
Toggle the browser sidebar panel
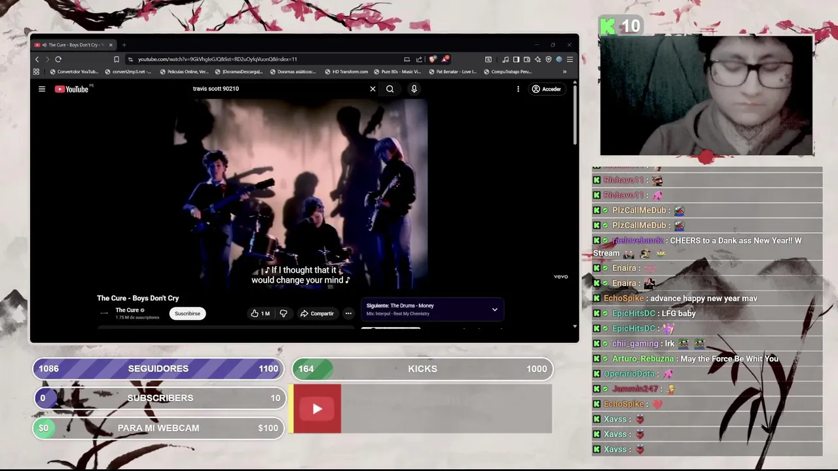click(516, 60)
